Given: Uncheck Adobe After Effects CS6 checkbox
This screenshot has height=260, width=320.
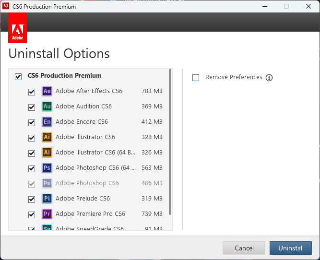Looking at the screenshot, I should [32, 92].
